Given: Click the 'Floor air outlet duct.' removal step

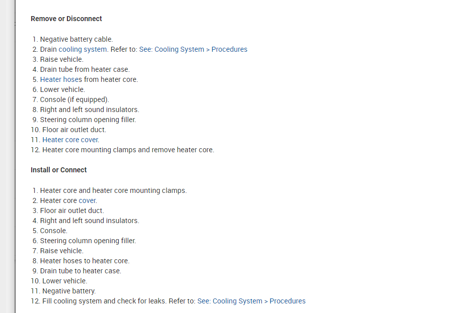Looking at the screenshot, I should pyautogui.click(x=74, y=130).
